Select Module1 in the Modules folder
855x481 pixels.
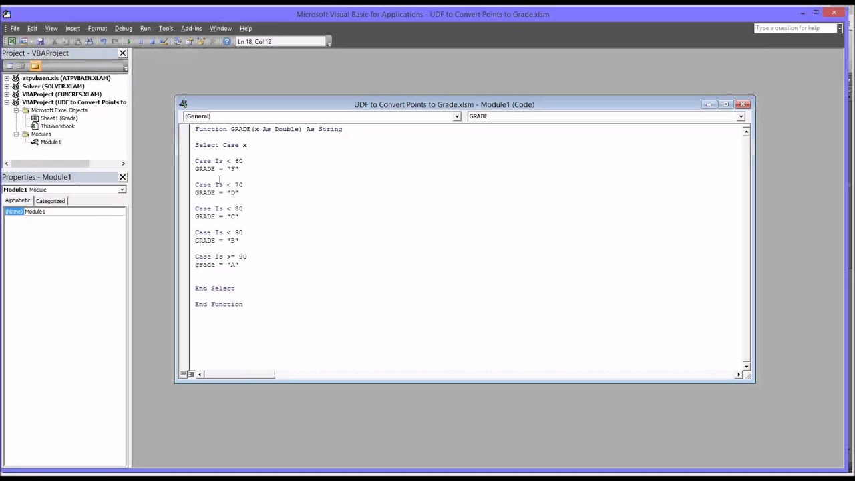point(51,142)
